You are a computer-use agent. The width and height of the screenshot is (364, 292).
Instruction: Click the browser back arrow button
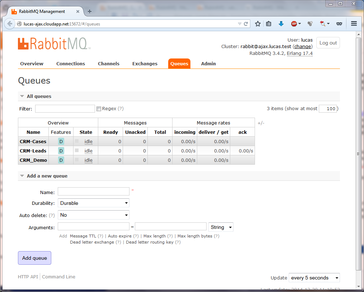(x=10, y=24)
